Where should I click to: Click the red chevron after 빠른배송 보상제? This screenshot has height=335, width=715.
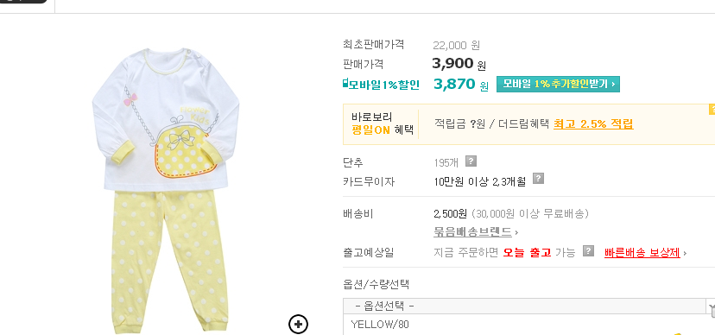[x=685, y=253]
